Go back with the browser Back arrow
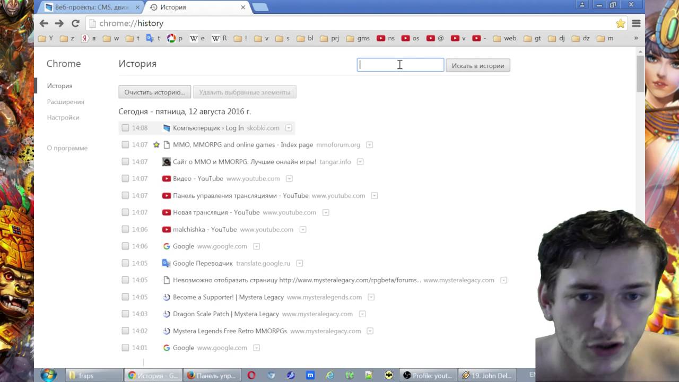The height and width of the screenshot is (382, 679). click(44, 23)
